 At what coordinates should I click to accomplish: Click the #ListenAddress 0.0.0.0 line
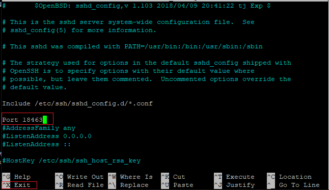(x=47, y=136)
